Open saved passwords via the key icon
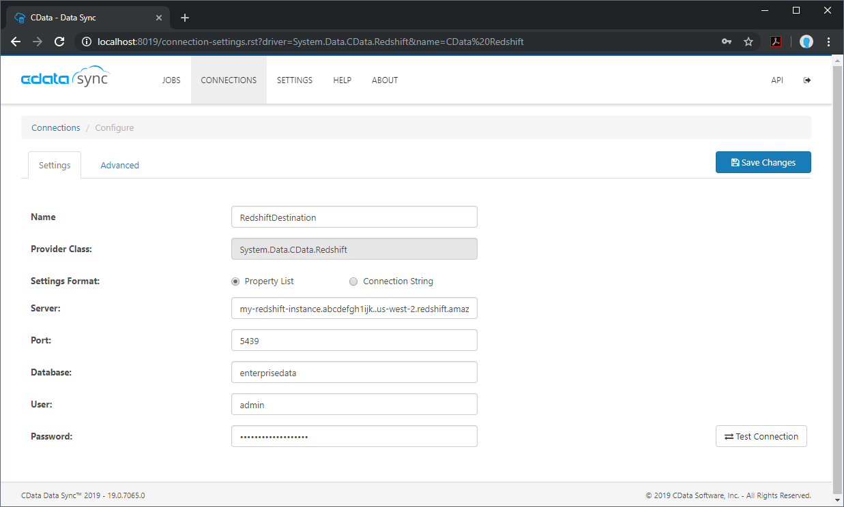 (727, 42)
